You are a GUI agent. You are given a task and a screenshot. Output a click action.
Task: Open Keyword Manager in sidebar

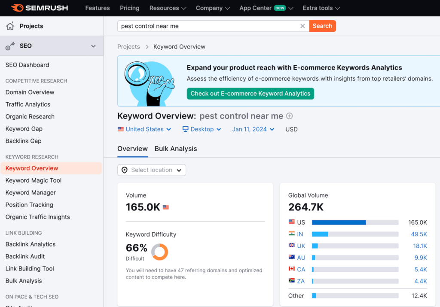tap(31, 193)
